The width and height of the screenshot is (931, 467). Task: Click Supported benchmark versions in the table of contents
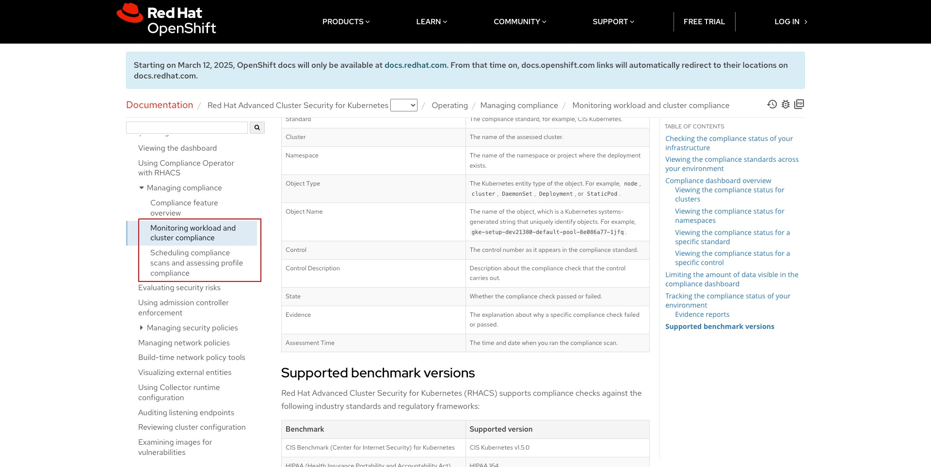pos(720,327)
